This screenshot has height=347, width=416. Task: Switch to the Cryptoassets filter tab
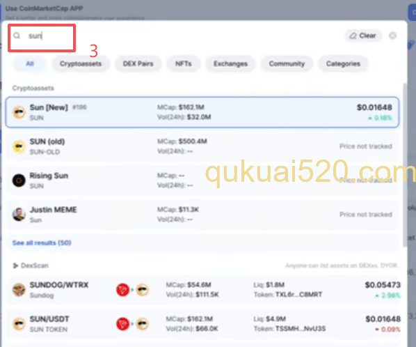point(81,64)
